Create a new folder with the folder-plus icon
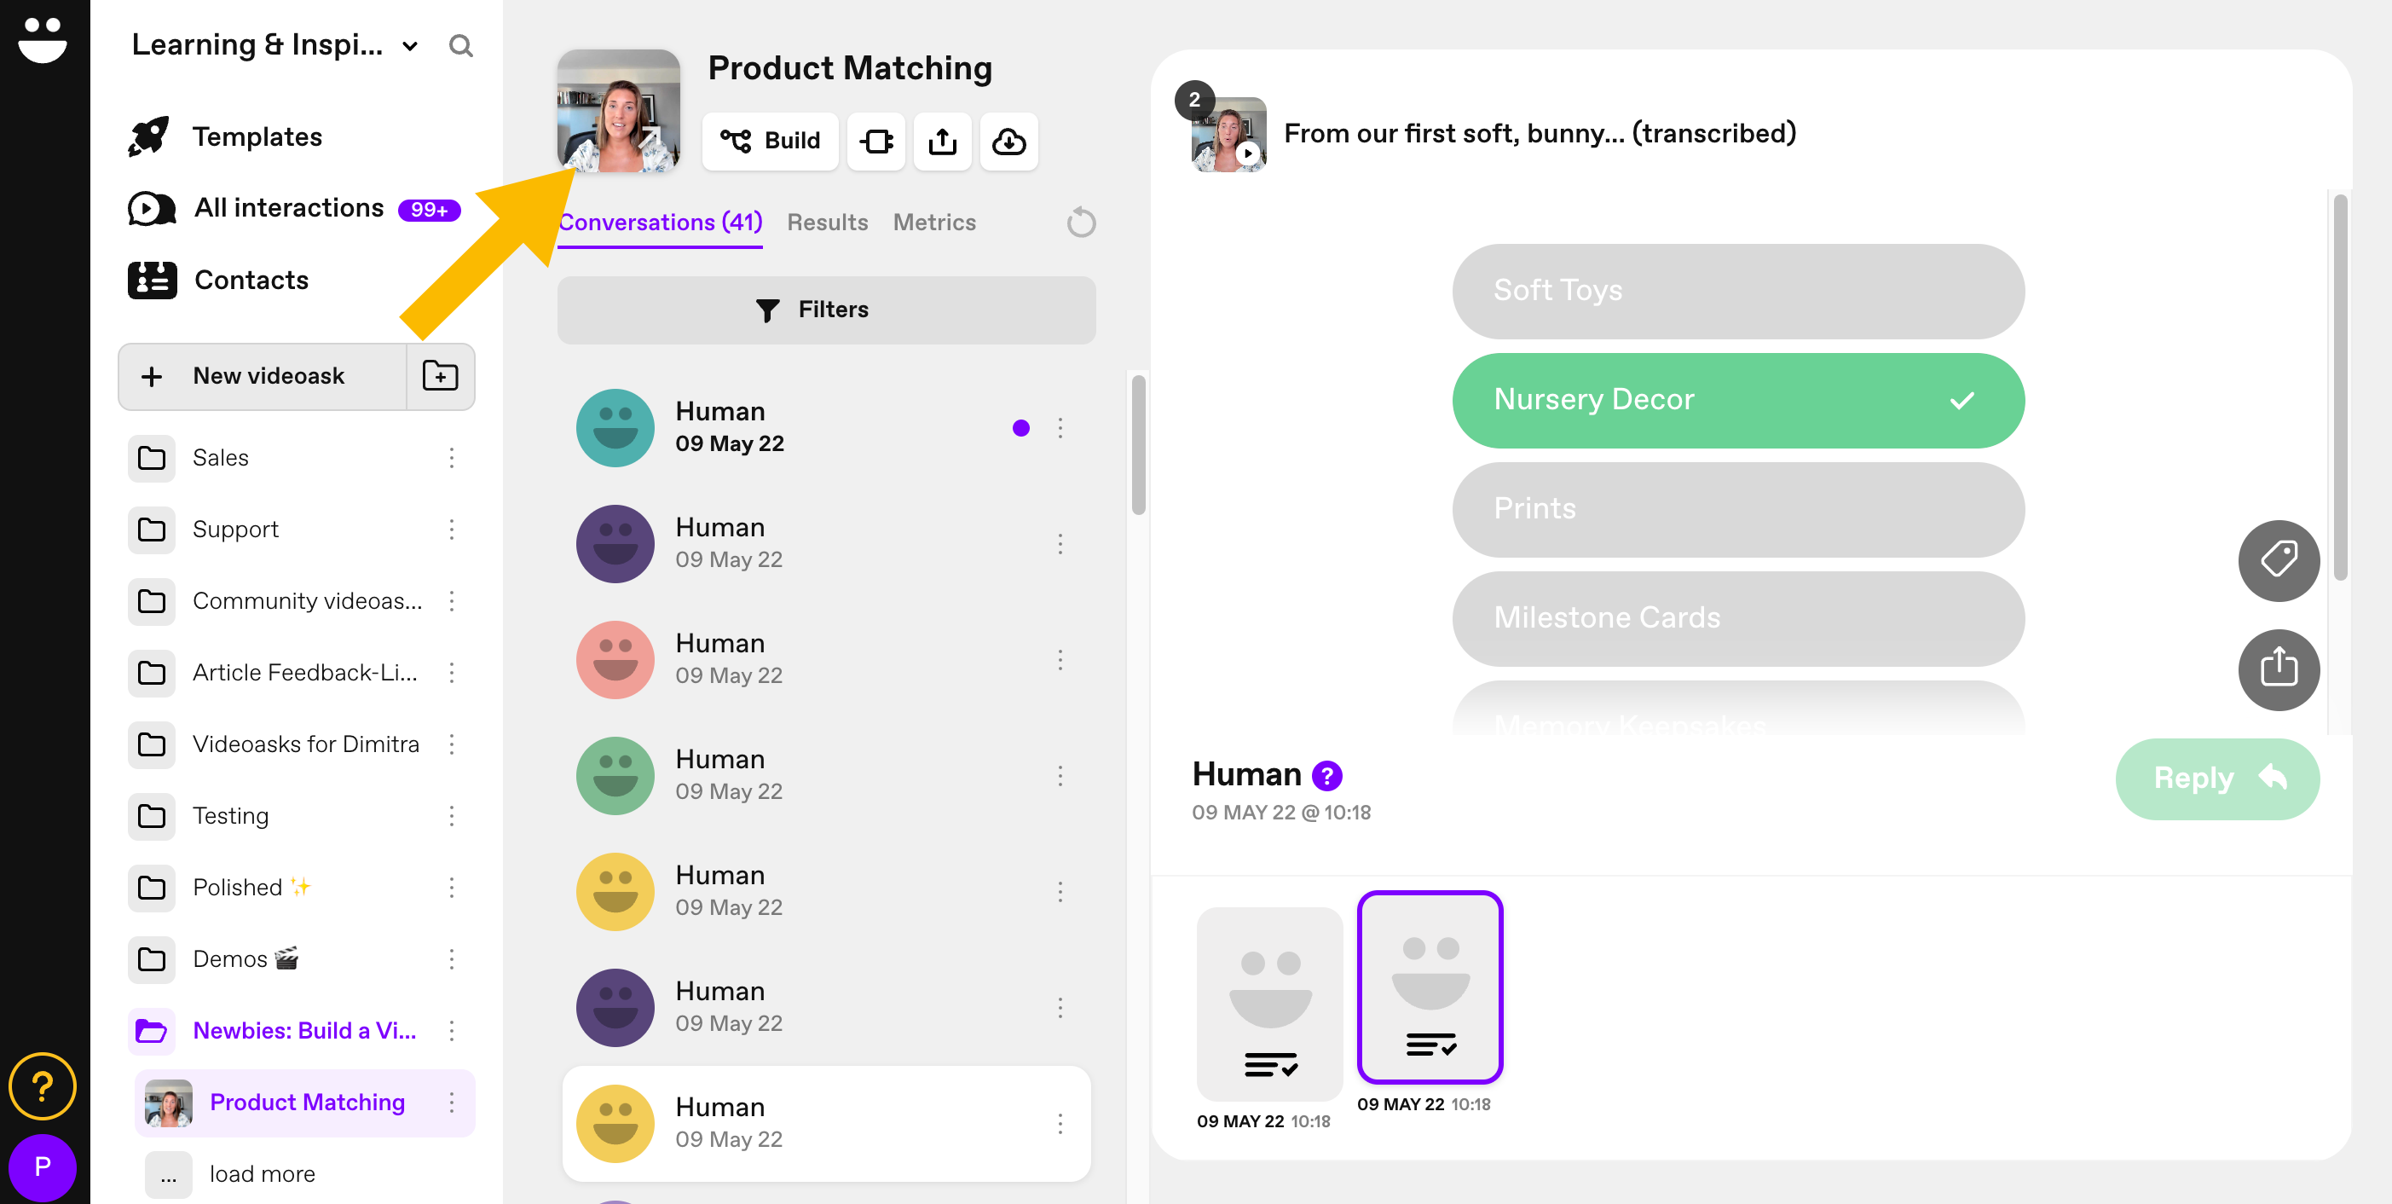 pyautogui.click(x=440, y=376)
